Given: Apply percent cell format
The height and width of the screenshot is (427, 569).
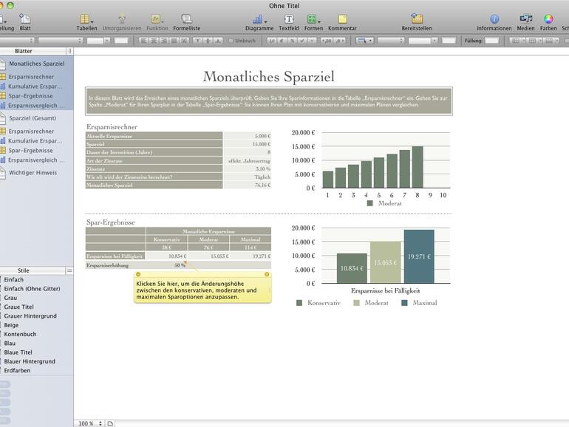Looking at the screenshot, I should [x=292, y=41].
